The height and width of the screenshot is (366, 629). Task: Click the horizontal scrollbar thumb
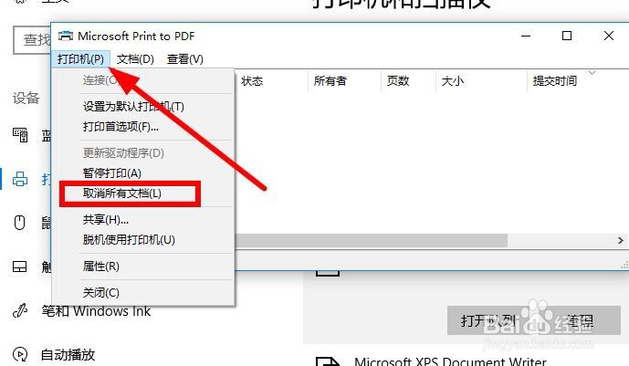pos(371,241)
